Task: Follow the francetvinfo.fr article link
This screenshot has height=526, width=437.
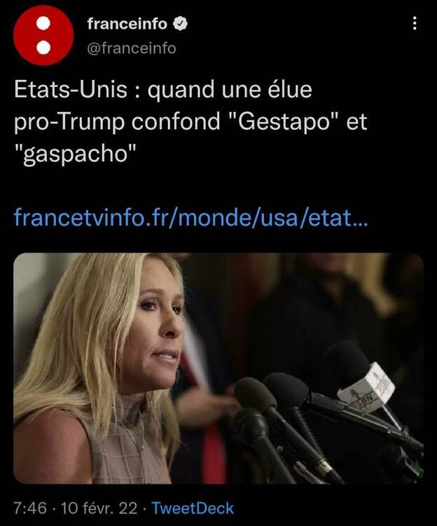Action: tap(191, 217)
